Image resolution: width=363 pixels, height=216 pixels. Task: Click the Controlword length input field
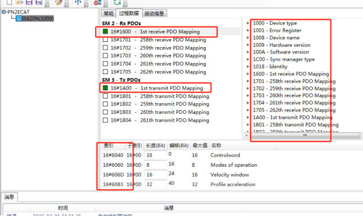155,156
